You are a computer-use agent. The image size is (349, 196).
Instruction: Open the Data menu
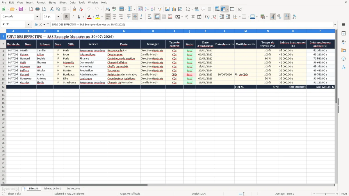pos(72,2)
